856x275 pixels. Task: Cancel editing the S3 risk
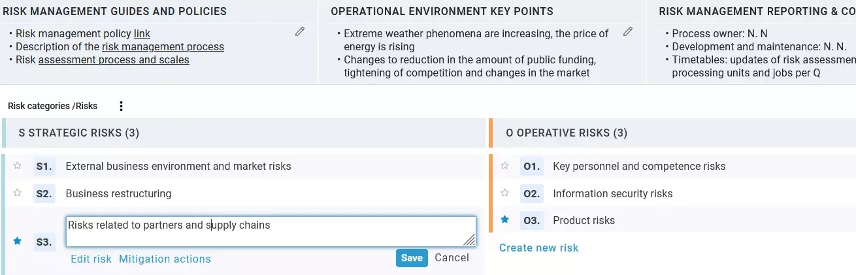click(452, 257)
